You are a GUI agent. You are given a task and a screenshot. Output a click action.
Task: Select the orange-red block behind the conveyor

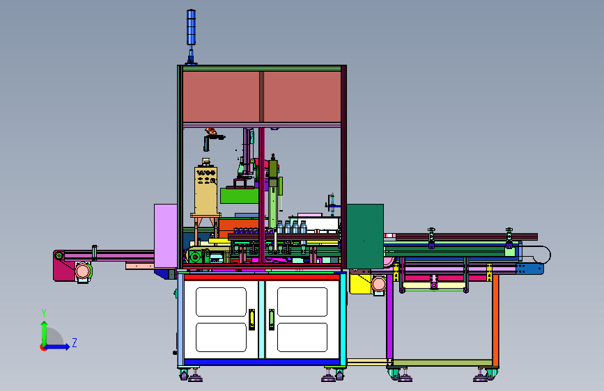pos(238,228)
